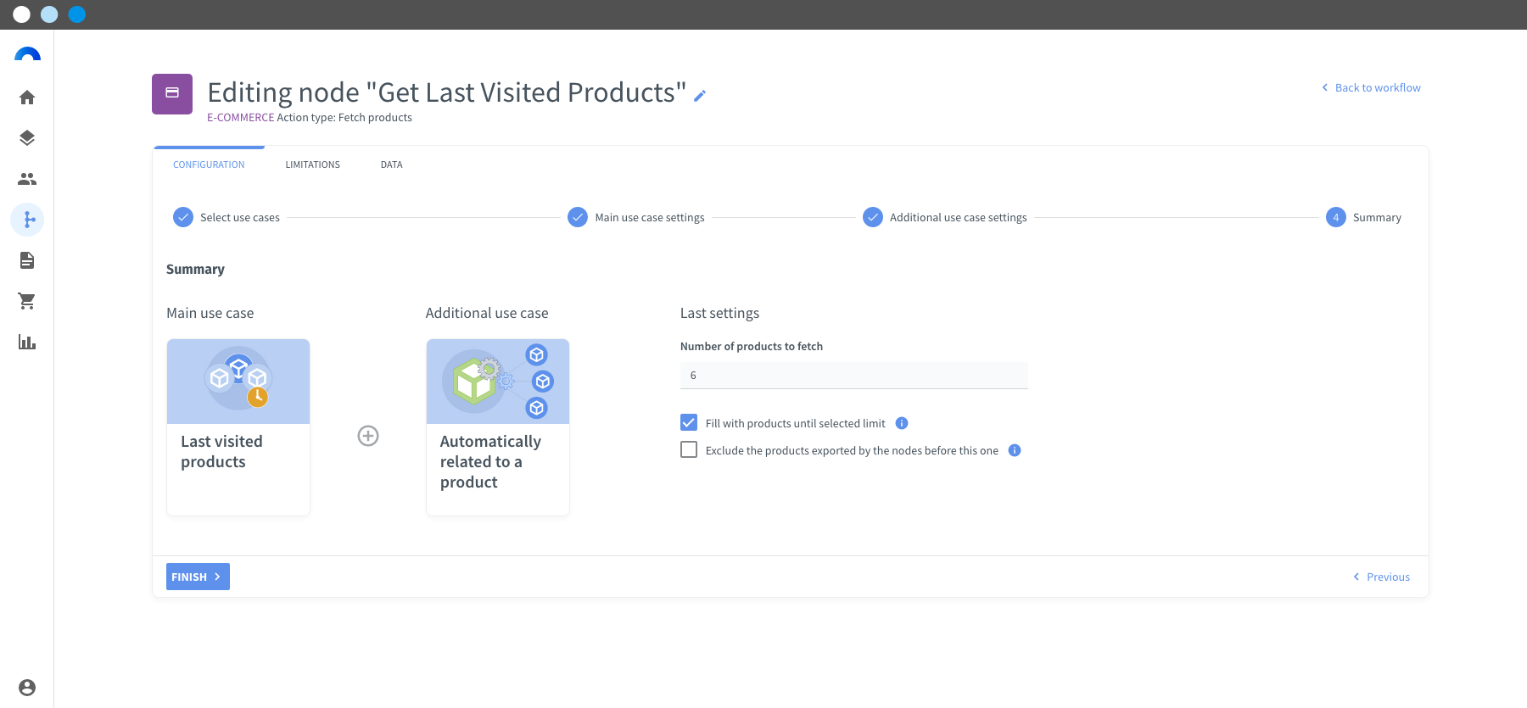Open the Home icon in sidebar
The image size is (1527, 708).
coord(27,98)
